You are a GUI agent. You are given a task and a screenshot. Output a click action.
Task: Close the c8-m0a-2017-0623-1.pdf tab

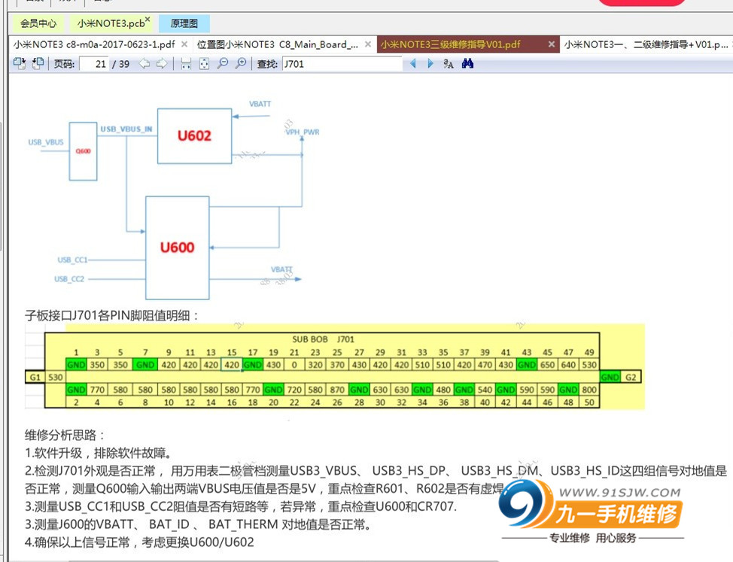tap(184, 44)
